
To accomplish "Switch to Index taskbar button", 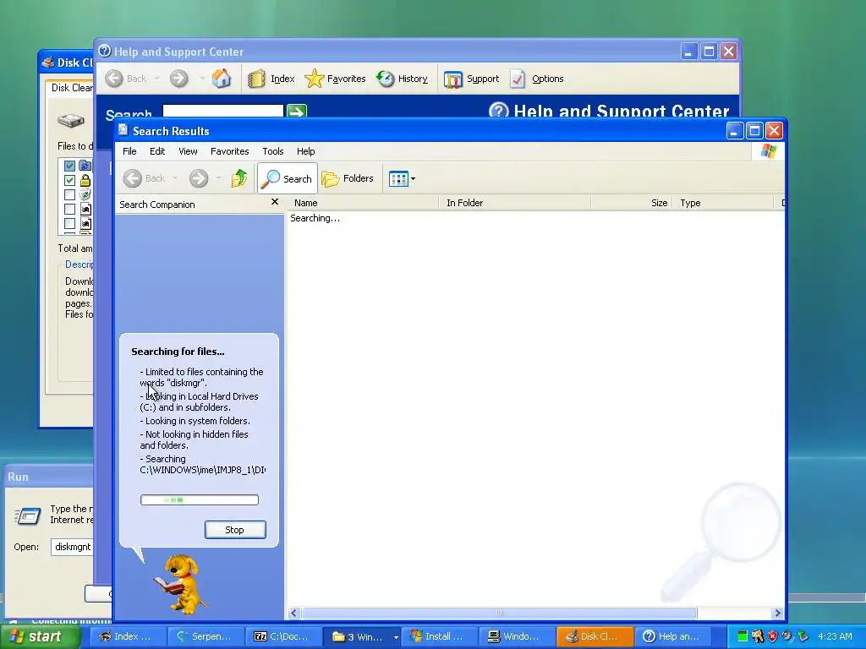I will (x=127, y=636).
